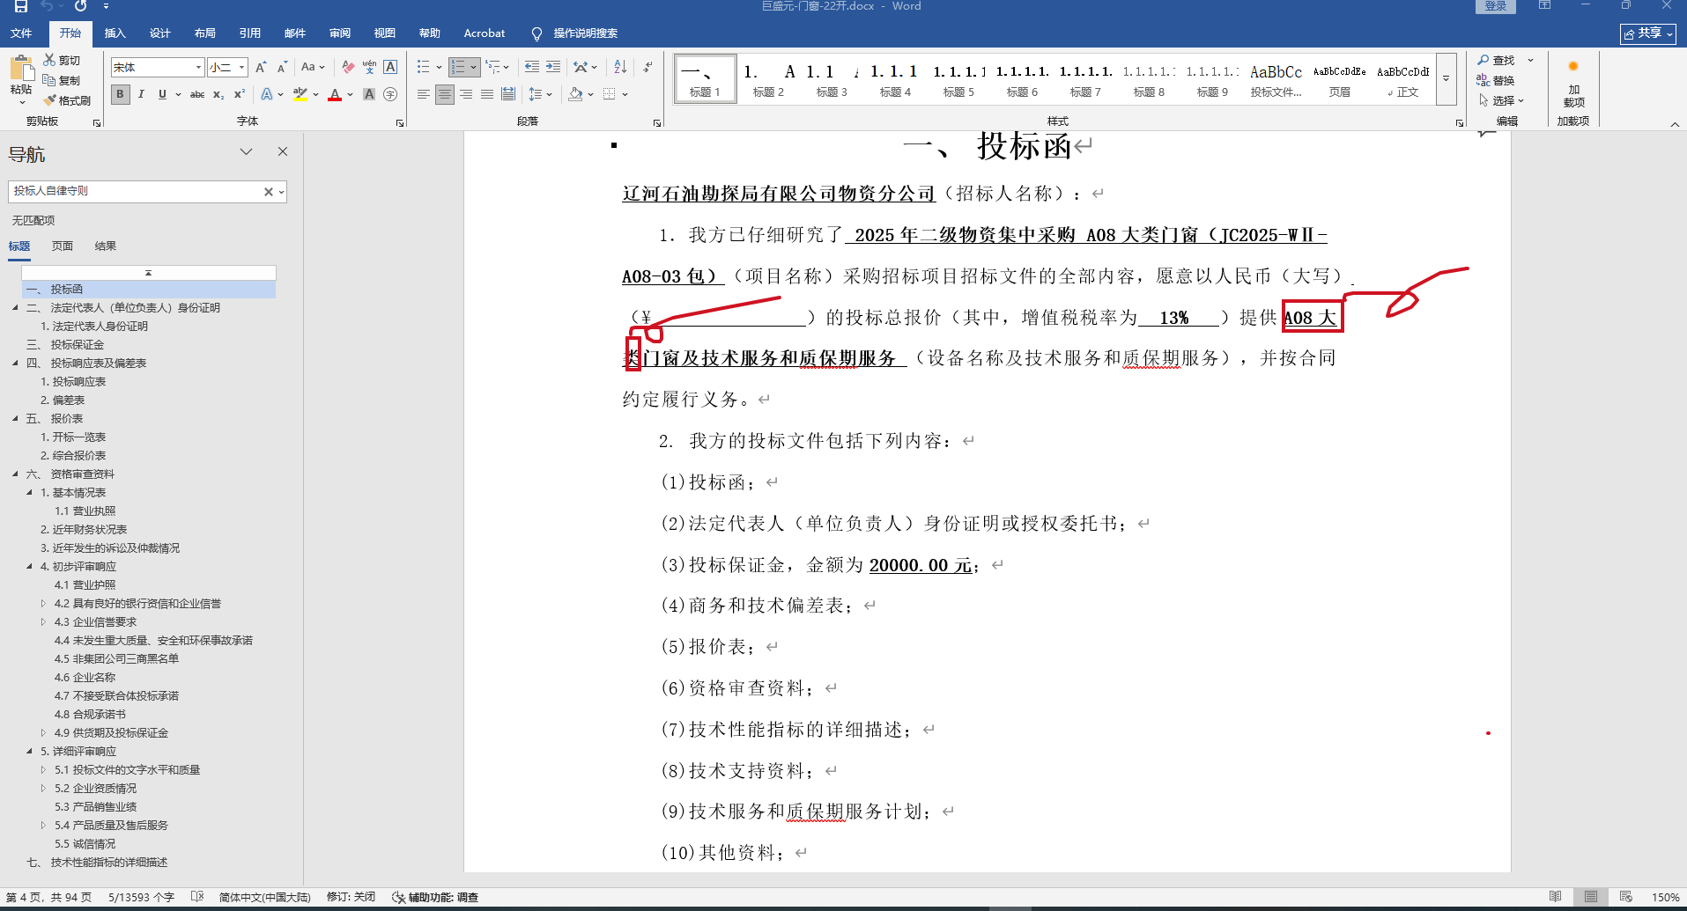Apply the yellow text highlight color
Image resolution: width=1687 pixels, height=911 pixels.
tap(300, 94)
